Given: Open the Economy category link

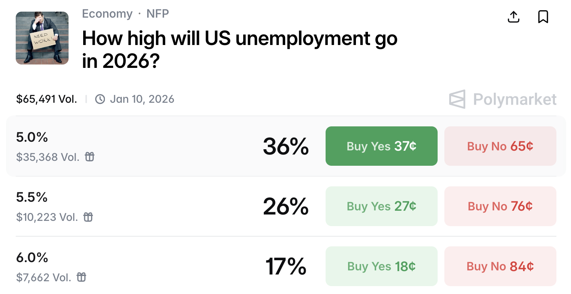Looking at the screenshot, I should point(107,14).
